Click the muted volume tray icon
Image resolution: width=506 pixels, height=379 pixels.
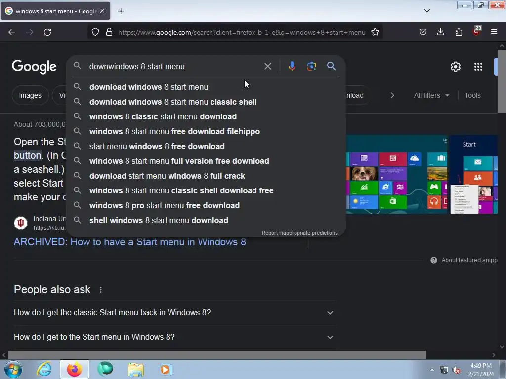tap(456, 370)
